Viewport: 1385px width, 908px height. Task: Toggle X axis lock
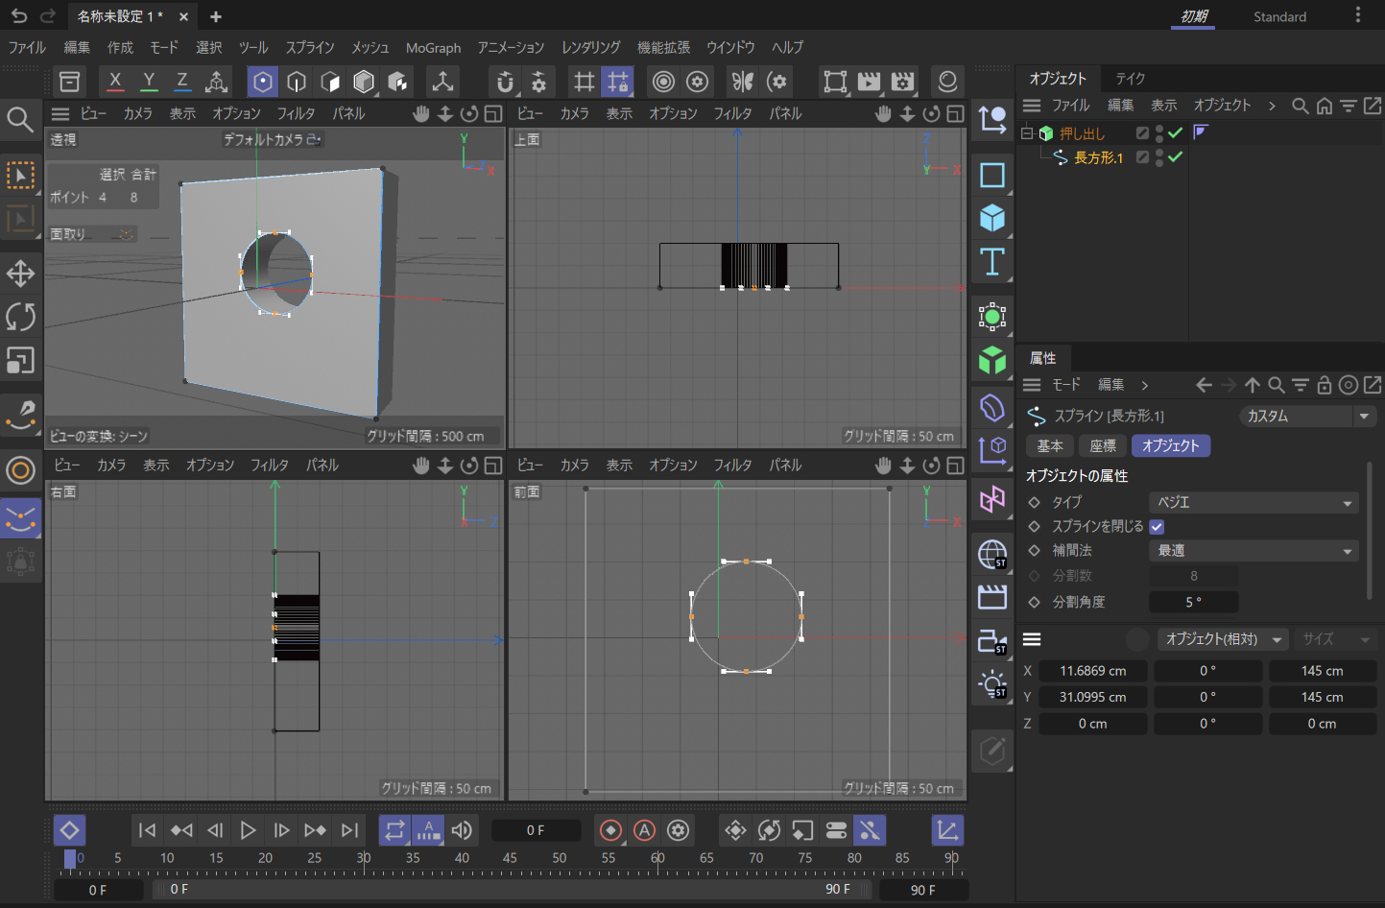coord(115,82)
